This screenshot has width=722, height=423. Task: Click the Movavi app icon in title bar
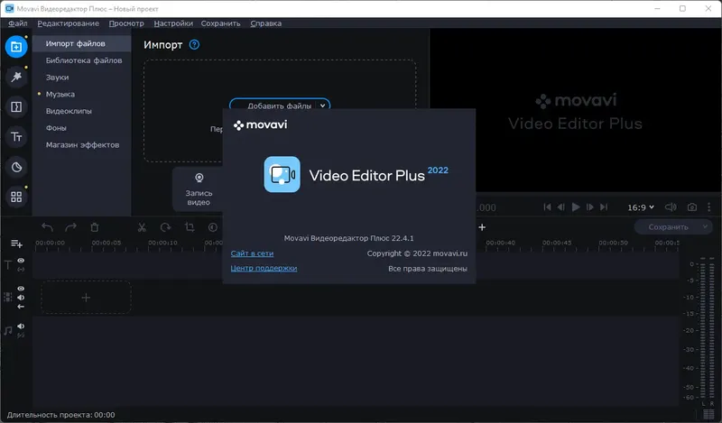pyautogui.click(x=9, y=8)
